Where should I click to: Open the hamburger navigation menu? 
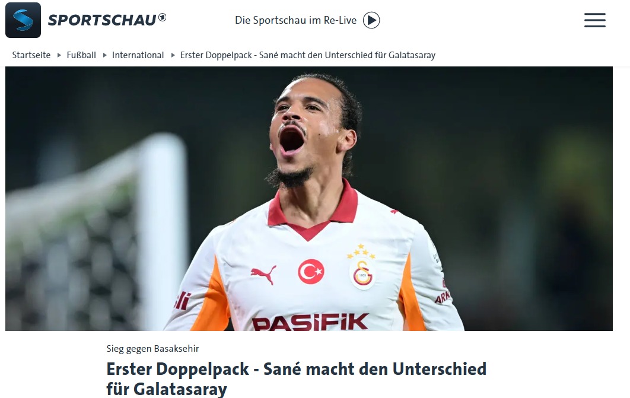click(594, 20)
